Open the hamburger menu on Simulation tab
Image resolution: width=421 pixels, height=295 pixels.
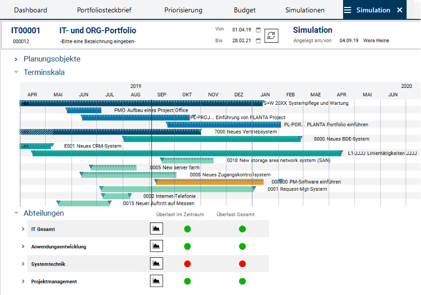click(348, 10)
